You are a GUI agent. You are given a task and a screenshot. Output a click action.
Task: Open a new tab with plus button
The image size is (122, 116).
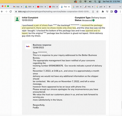coord(110,7)
